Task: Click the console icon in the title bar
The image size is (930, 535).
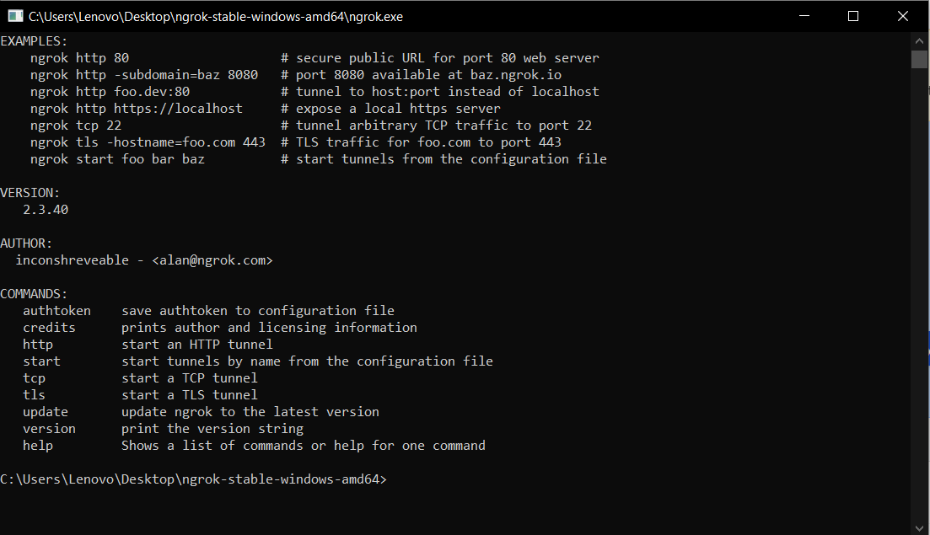Action: [15, 16]
